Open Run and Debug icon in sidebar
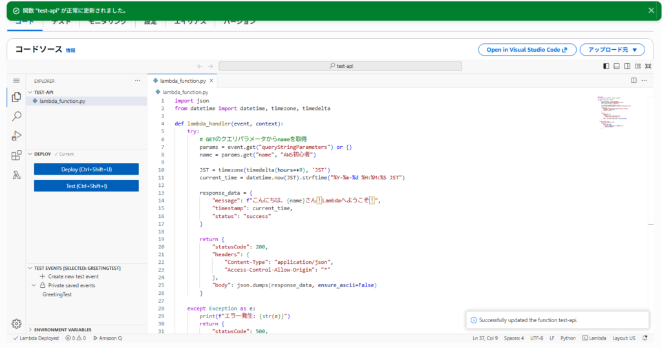 (x=16, y=136)
